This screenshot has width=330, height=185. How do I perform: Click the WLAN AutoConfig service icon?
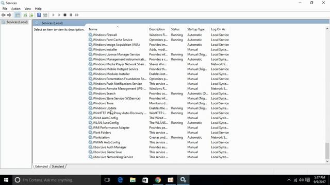pos(90,123)
